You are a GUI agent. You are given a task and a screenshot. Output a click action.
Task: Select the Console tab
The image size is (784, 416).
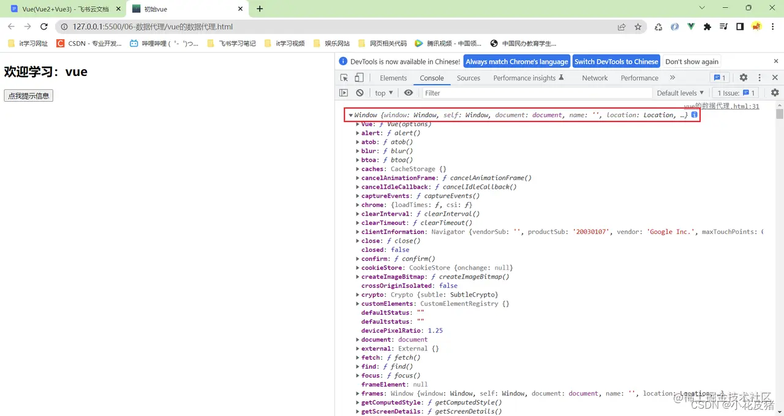tap(432, 78)
